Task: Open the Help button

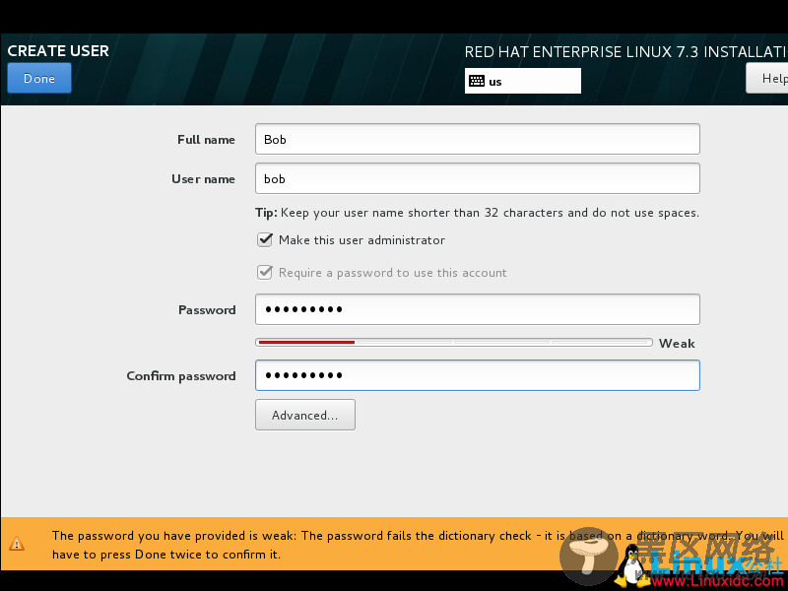Action: tap(767, 78)
